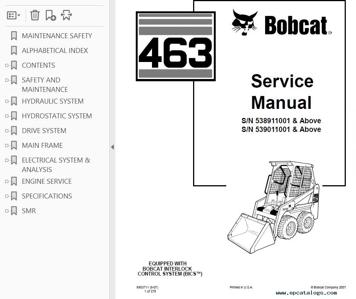This screenshot has height=299, width=356.
Task: Click the bookmark icon next to SMR
Action: (x=14, y=211)
